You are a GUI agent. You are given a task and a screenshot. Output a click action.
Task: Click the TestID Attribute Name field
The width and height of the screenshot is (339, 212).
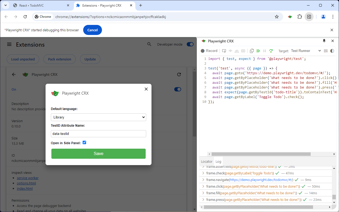coord(98,134)
